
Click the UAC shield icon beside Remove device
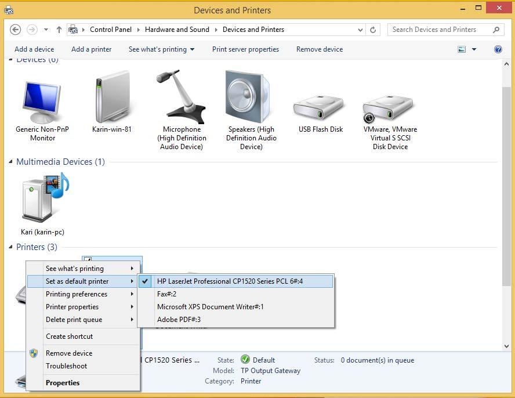[34, 353]
